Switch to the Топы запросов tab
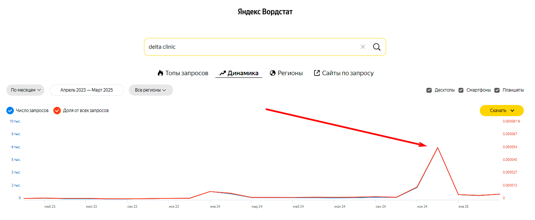Viewport: 535px width, 220px height. pos(187,73)
